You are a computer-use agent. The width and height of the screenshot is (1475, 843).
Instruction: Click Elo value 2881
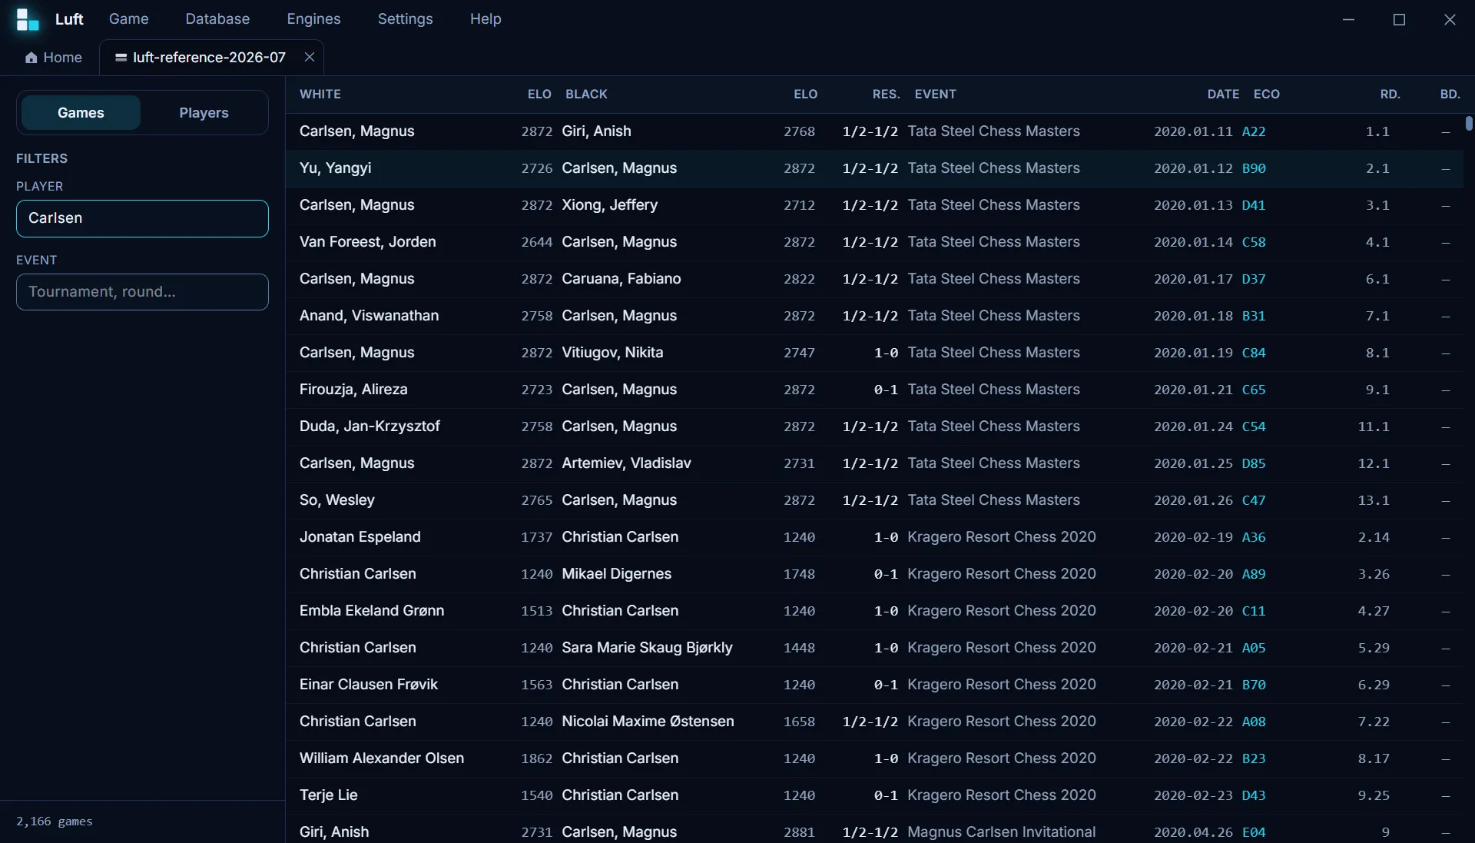pyautogui.click(x=799, y=832)
